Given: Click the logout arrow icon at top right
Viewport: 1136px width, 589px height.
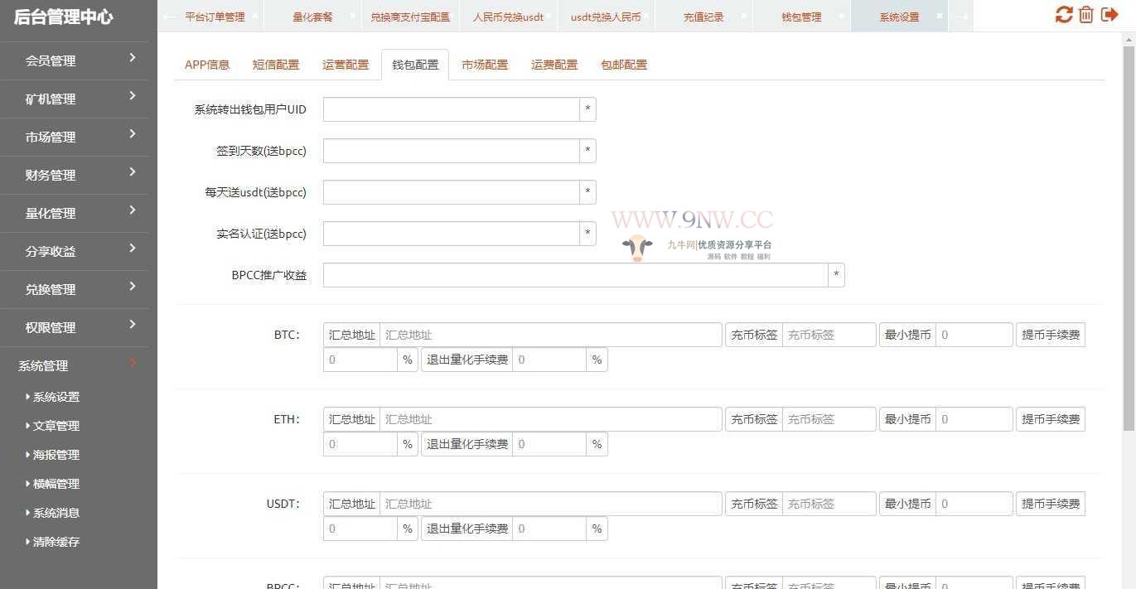Looking at the screenshot, I should [1109, 14].
